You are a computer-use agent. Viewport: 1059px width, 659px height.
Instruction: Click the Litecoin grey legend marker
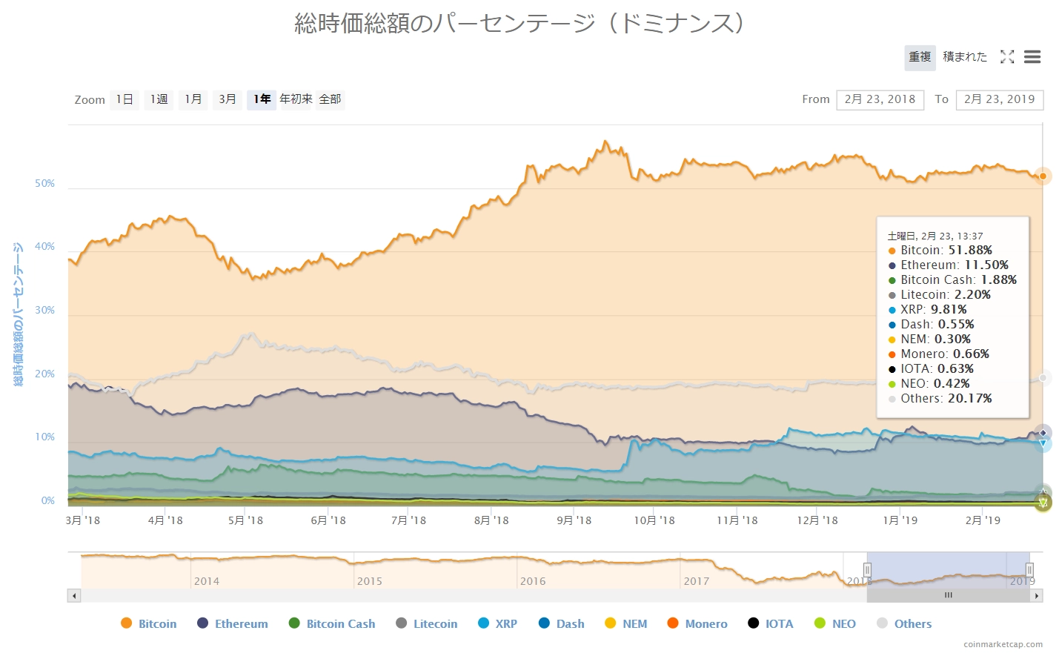coord(402,623)
